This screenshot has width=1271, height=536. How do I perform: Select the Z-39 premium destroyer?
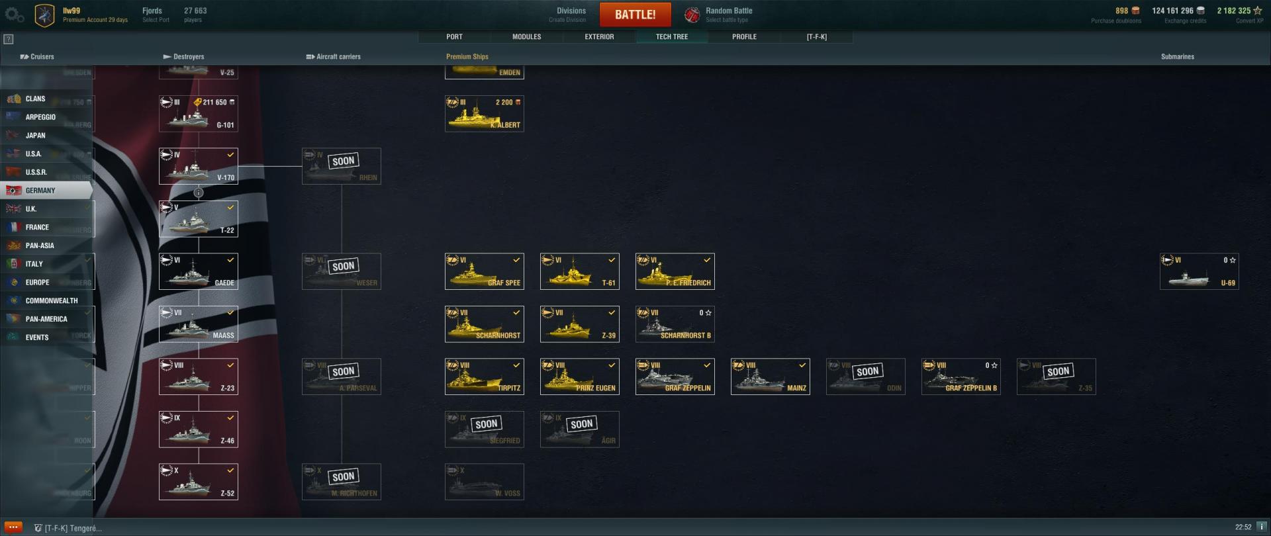[580, 324]
